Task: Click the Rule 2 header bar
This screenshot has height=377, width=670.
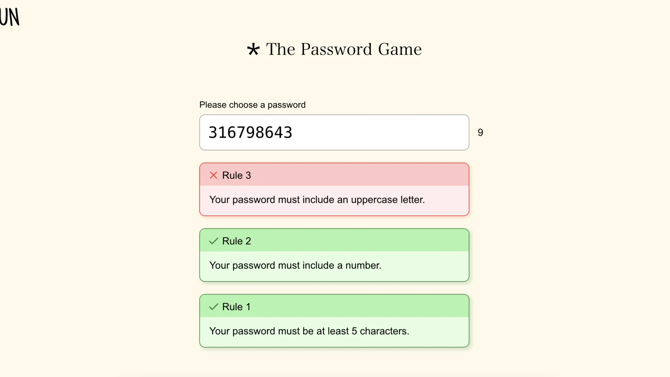Action: point(334,241)
